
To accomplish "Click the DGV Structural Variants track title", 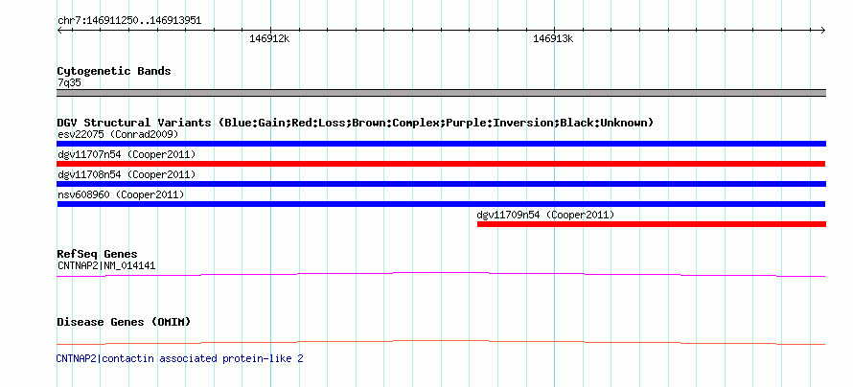I will [x=356, y=123].
